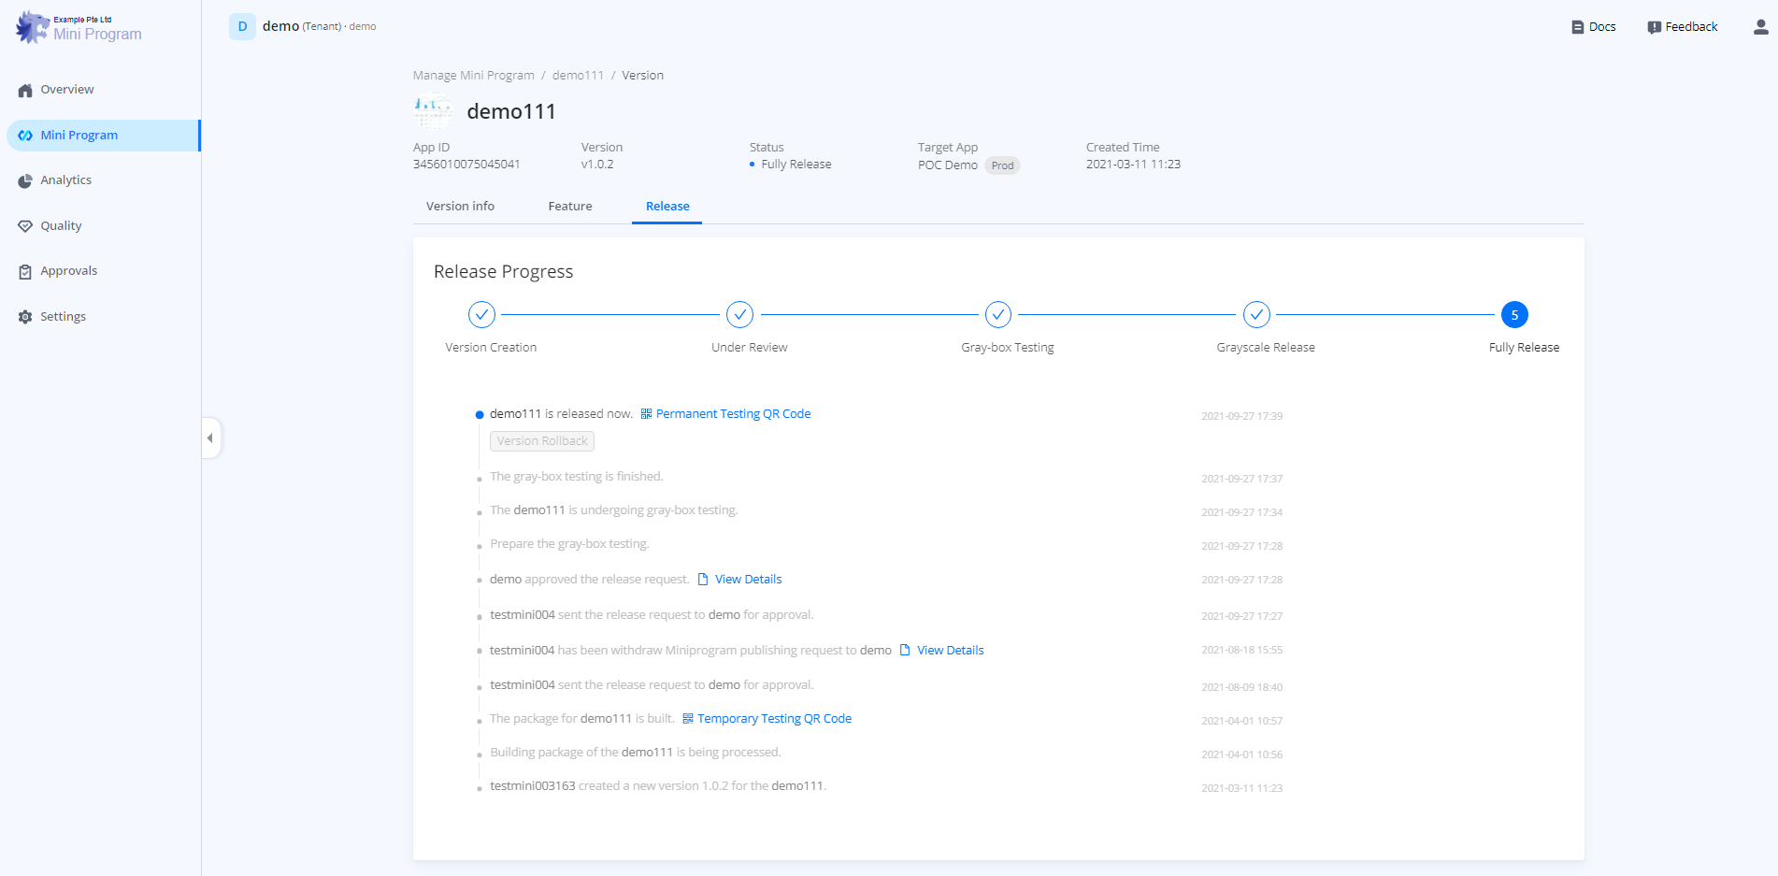Click the Approvals clipboard icon
This screenshot has width=1778, height=876.
tap(25, 272)
